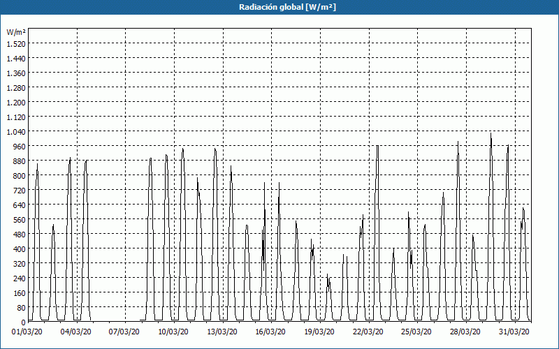Image resolution: width=559 pixels, height=349 pixels.
Task: Click the 28/03/20 date label
Action: pyautogui.click(x=465, y=332)
